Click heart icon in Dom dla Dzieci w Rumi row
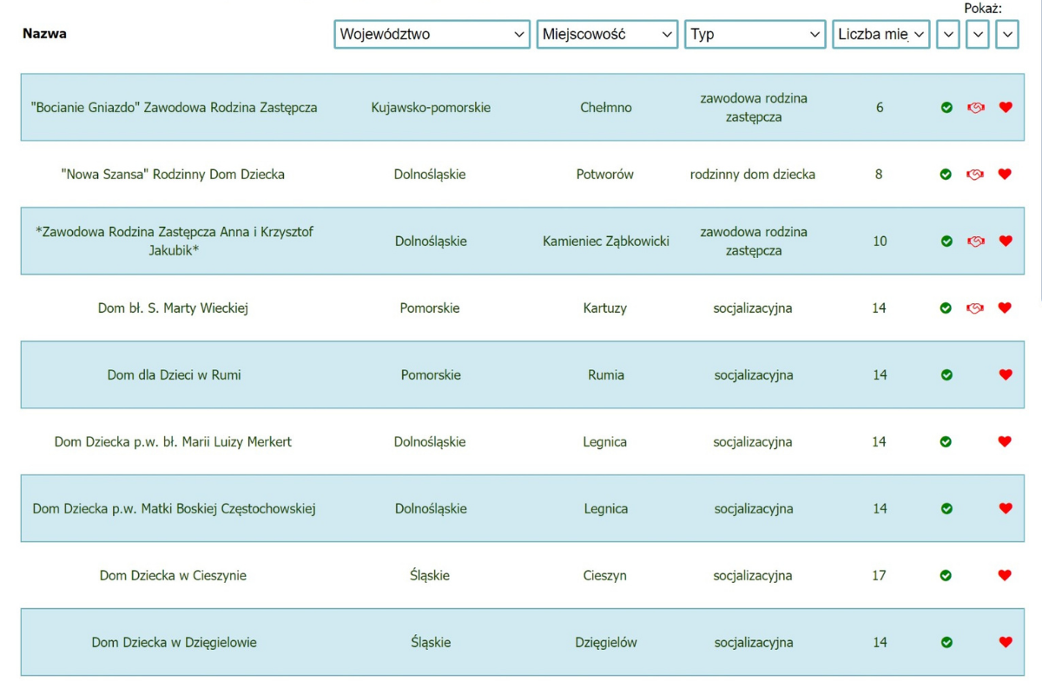The image size is (1042, 695). (1006, 374)
